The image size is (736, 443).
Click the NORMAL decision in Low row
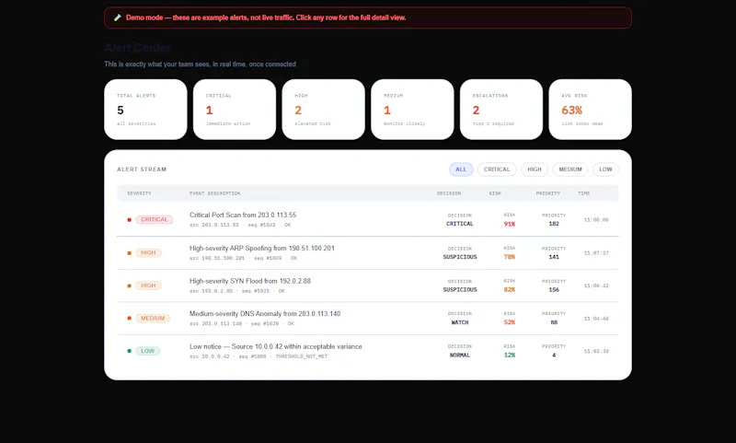click(x=459, y=356)
